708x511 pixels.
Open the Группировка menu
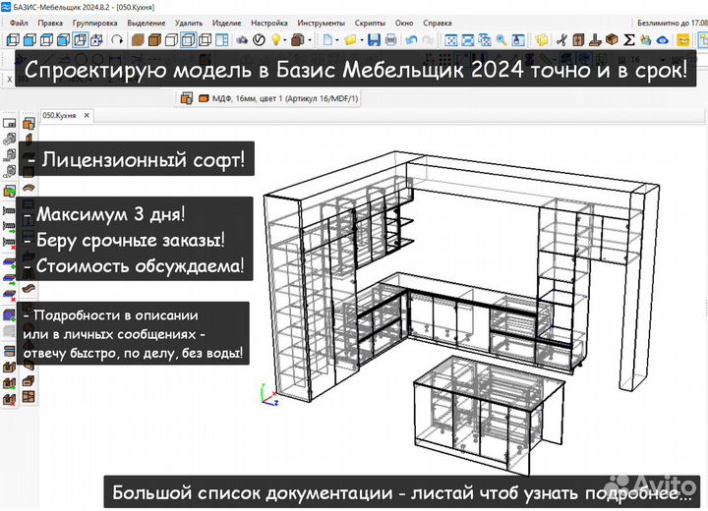tap(94, 23)
